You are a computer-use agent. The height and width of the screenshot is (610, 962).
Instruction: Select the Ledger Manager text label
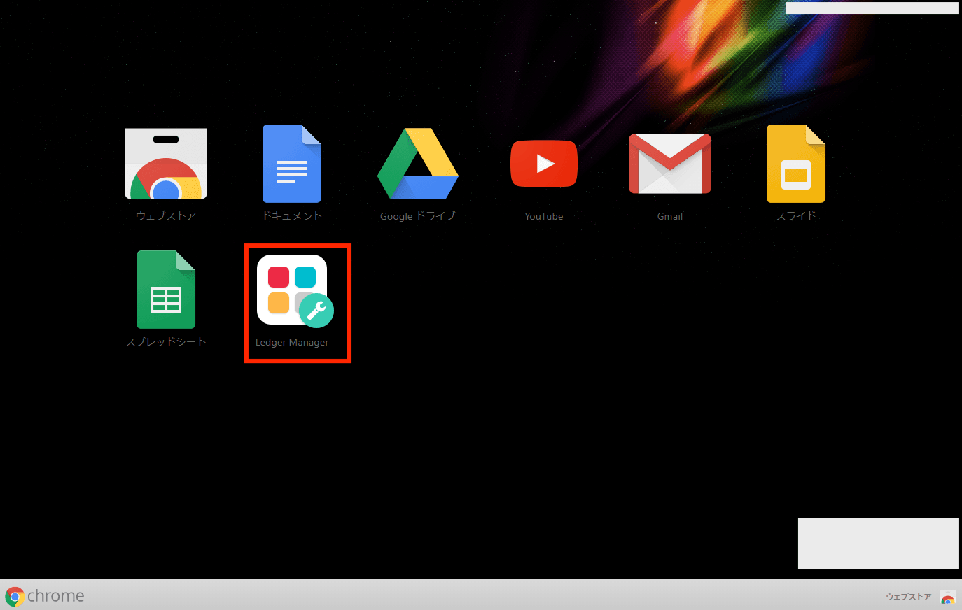tap(292, 342)
